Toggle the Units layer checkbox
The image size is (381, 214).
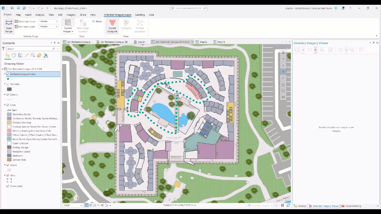8,105
